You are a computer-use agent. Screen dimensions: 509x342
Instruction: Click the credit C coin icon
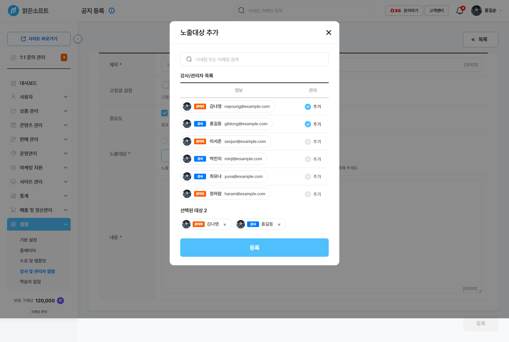point(60,301)
